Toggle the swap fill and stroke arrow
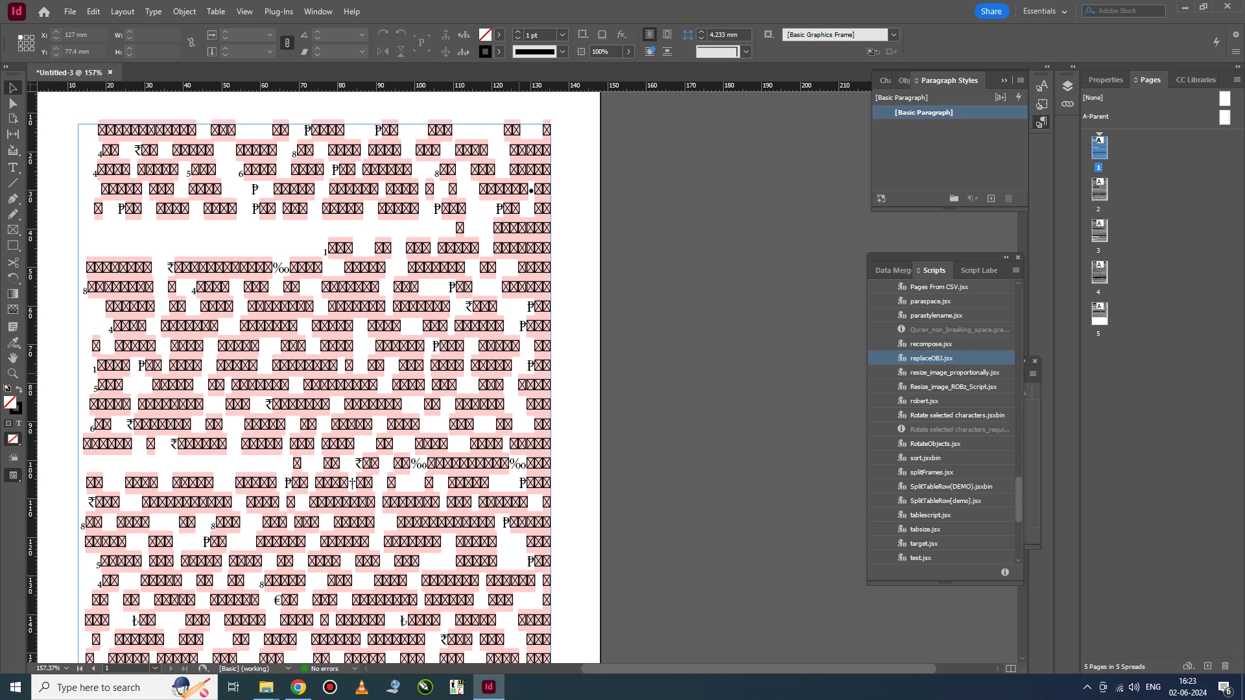The width and height of the screenshot is (1245, 700). (19, 389)
